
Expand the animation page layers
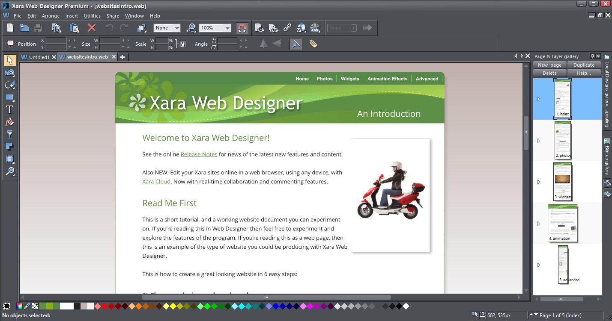click(x=539, y=224)
